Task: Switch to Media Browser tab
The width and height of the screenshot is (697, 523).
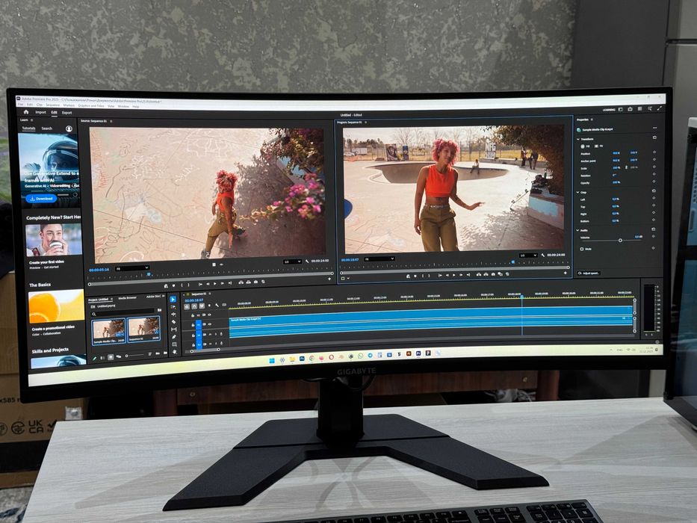Action: pyautogui.click(x=128, y=298)
